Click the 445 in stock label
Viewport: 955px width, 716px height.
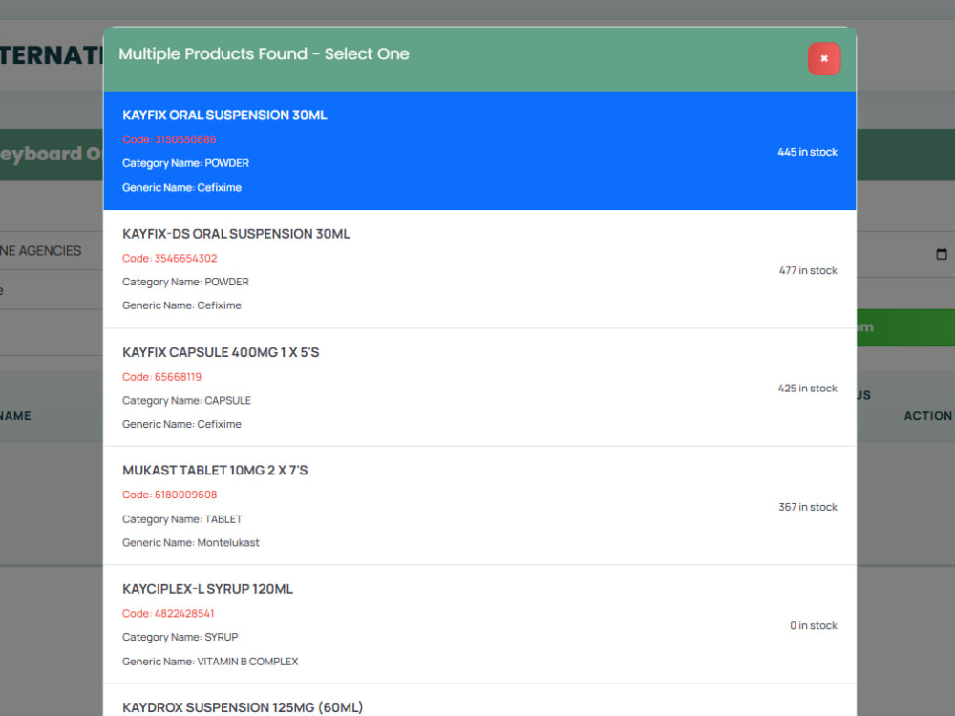(807, 152)
